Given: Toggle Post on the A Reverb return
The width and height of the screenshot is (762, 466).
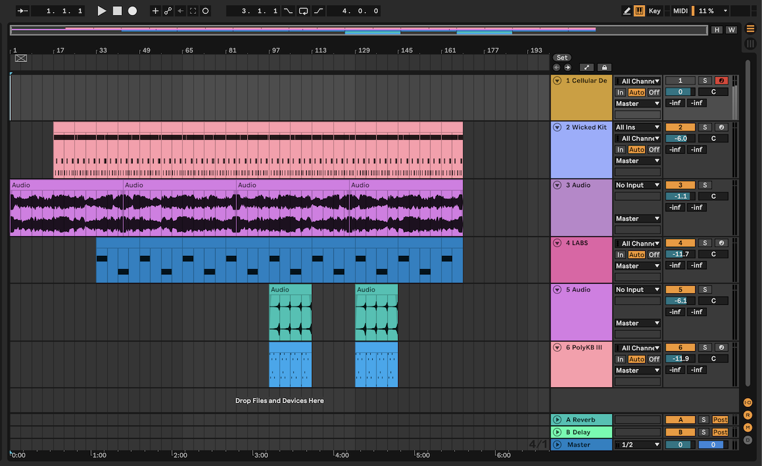Looking at the screenshot, I should pyautogui.click(x=720, y=420).
